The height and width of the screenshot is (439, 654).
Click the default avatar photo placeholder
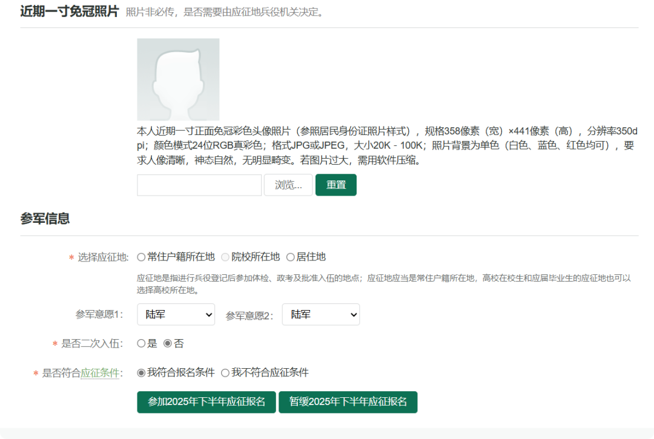(178, 79)
